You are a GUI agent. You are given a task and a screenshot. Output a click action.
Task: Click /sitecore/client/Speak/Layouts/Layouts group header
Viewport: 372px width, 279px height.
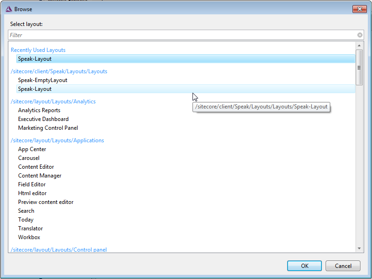[x=59, y=71]
